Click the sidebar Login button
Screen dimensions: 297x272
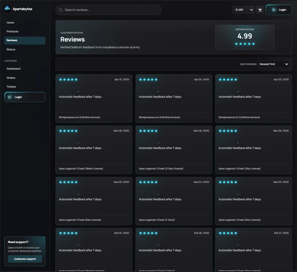pos(25,97)
